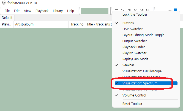Uncheck the Volume Control entry
The height and width of the screenshot is (111, 183).
pos(146,95)
